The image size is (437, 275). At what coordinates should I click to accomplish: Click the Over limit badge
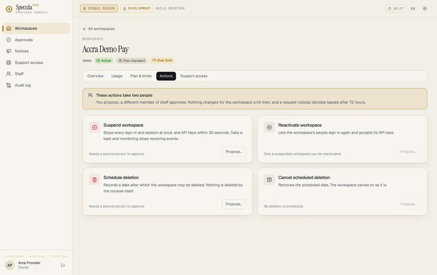tap(162, 61)
